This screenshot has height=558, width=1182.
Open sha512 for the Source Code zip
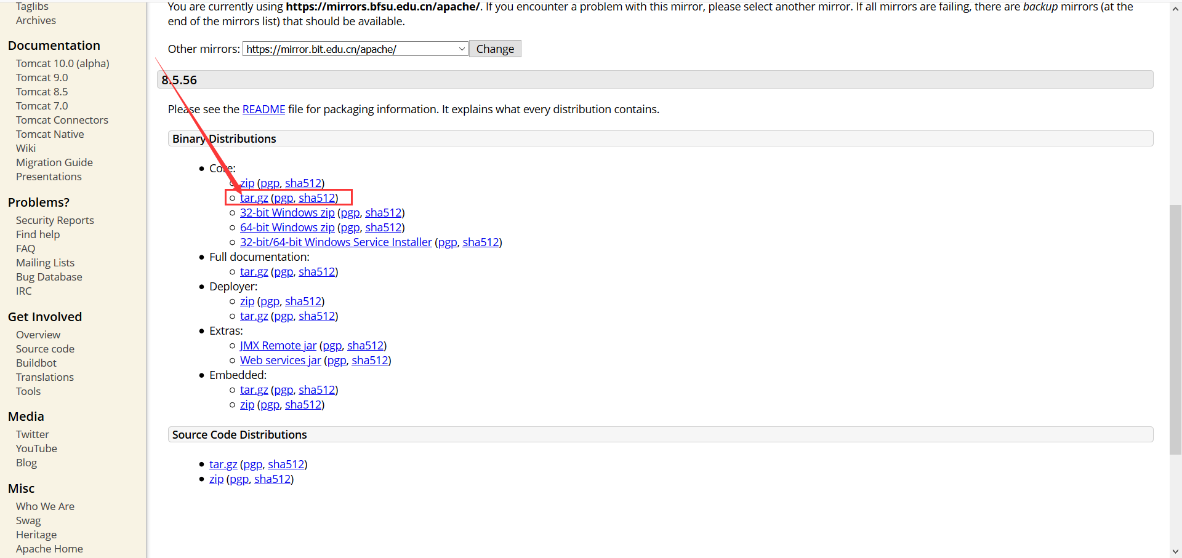tap(273, 479)
